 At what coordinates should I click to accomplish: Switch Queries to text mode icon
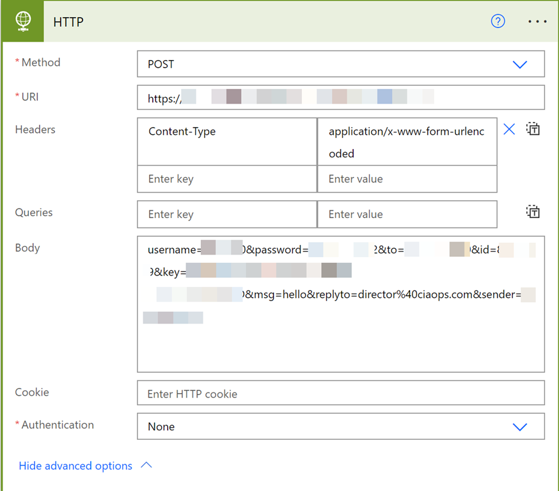point(533,212)
